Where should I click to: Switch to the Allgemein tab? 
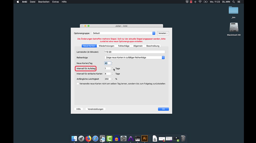[138, 46]
